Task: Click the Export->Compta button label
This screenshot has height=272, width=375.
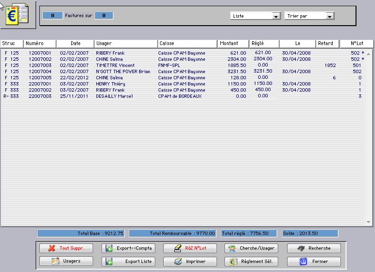Action: pos(134,248)
